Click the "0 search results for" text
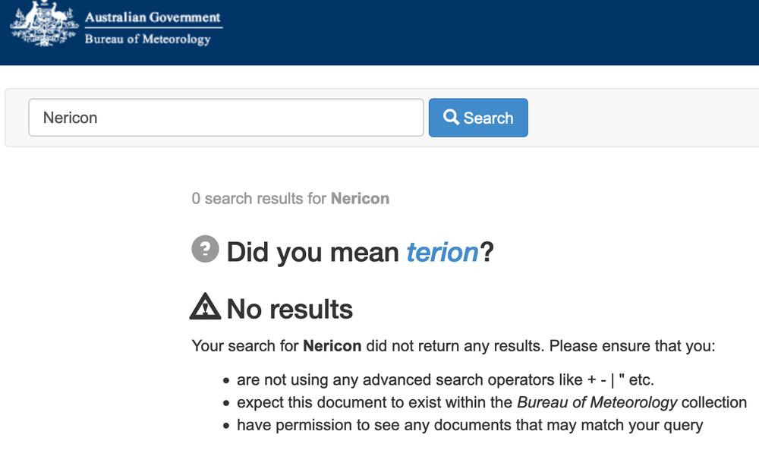Image resolution: width=759 pixels, height=472 pixels. 259,199
